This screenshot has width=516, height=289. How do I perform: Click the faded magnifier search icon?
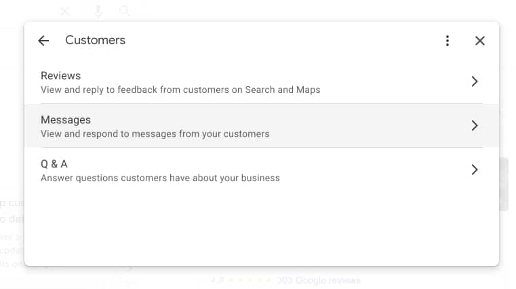tap(124, 11)
